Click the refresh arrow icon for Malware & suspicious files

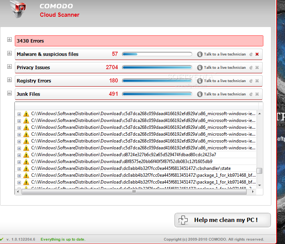(251, 54)
